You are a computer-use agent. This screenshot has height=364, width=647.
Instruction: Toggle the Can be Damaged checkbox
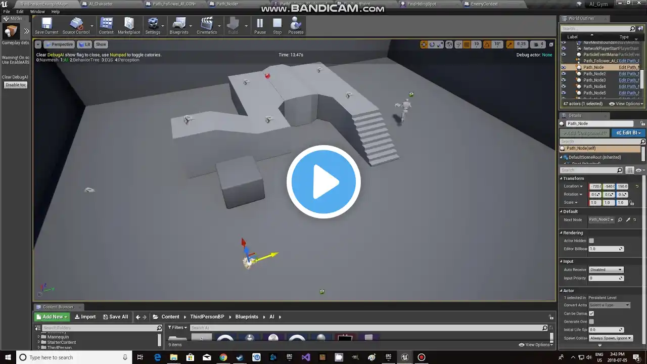(x=591, y=313)
